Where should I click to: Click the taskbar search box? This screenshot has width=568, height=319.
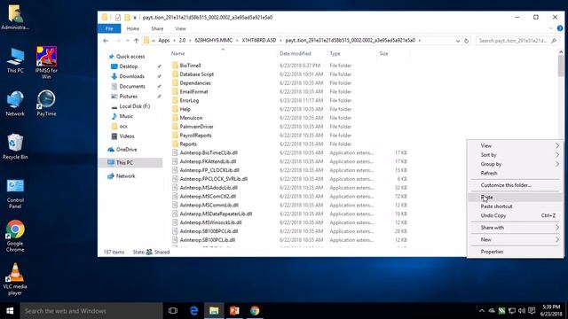click(91, 311)
